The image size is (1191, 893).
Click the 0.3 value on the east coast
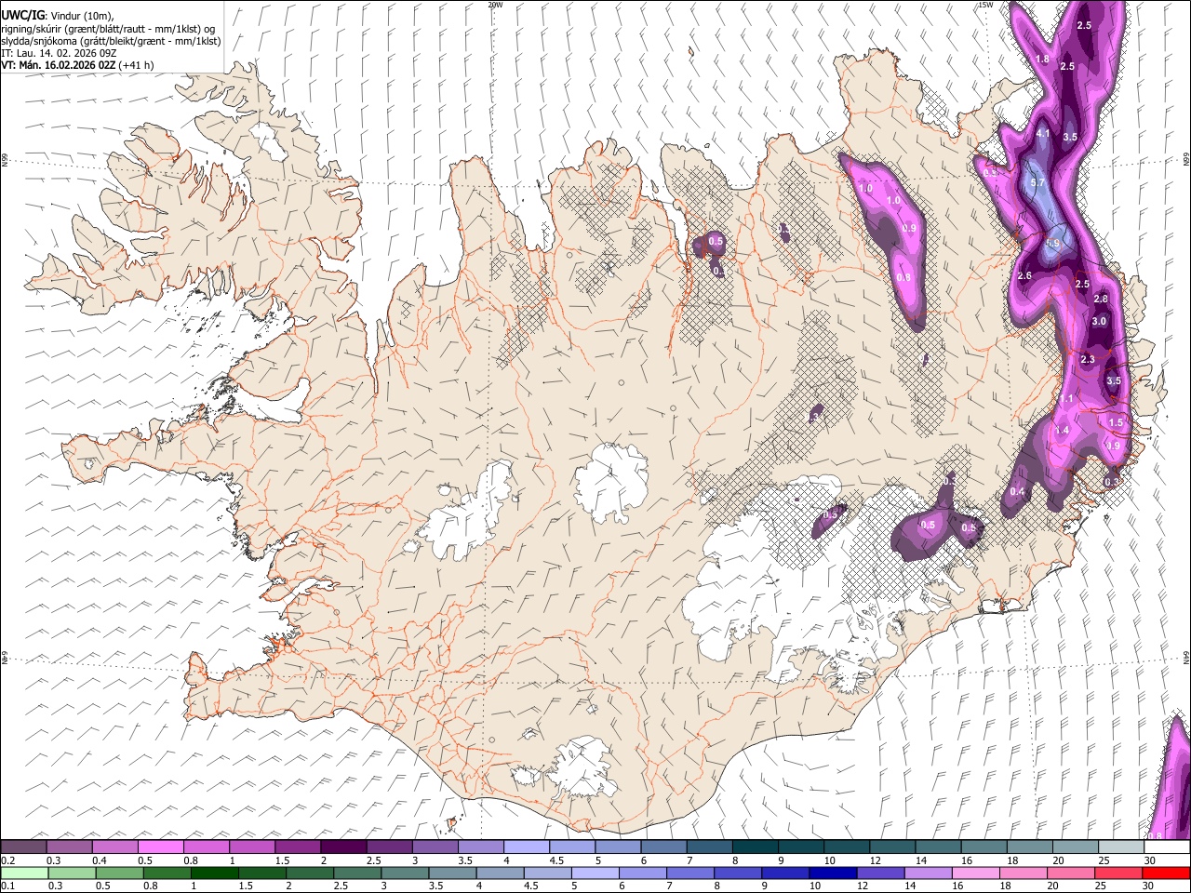[1111, 482]
